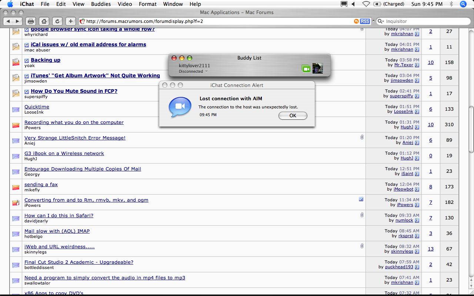Click the hot thread envelope icon for Backing up
This screenshot has height=296, width=474.
[x=16, y=63]
